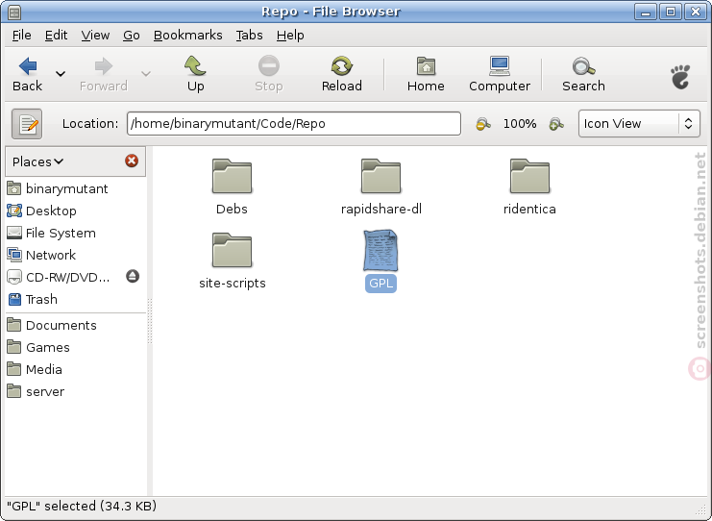
Task: Expand the Places side pane selector
Action: tap(38, 161)
